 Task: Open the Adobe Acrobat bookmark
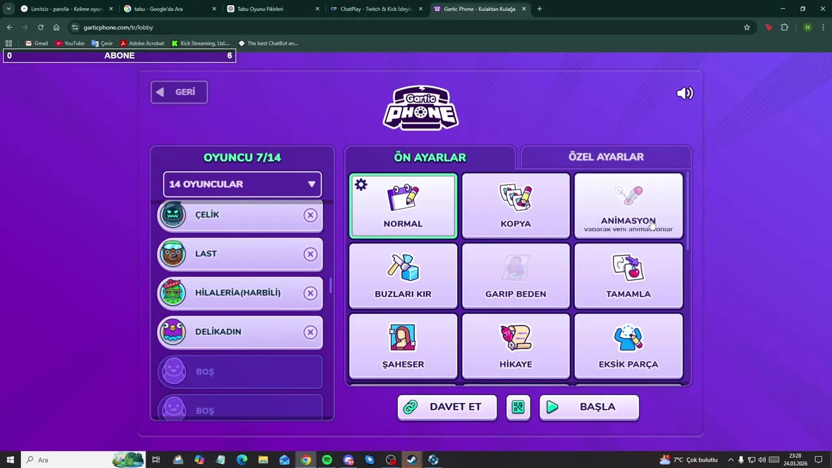142,43
